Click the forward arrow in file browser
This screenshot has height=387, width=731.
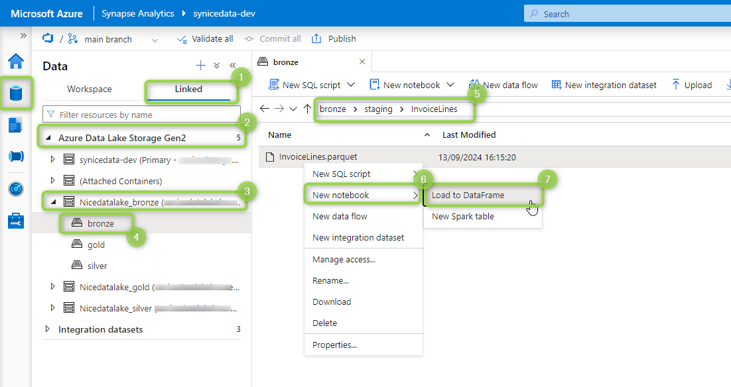tap(279, 109)
